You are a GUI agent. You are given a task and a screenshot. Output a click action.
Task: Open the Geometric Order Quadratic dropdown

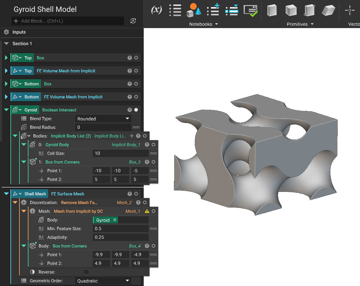pyautogui.click(x=103, y=280)
